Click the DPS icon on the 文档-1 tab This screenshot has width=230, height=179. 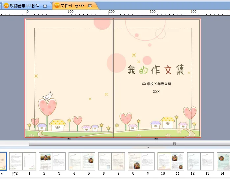[57, 5]
